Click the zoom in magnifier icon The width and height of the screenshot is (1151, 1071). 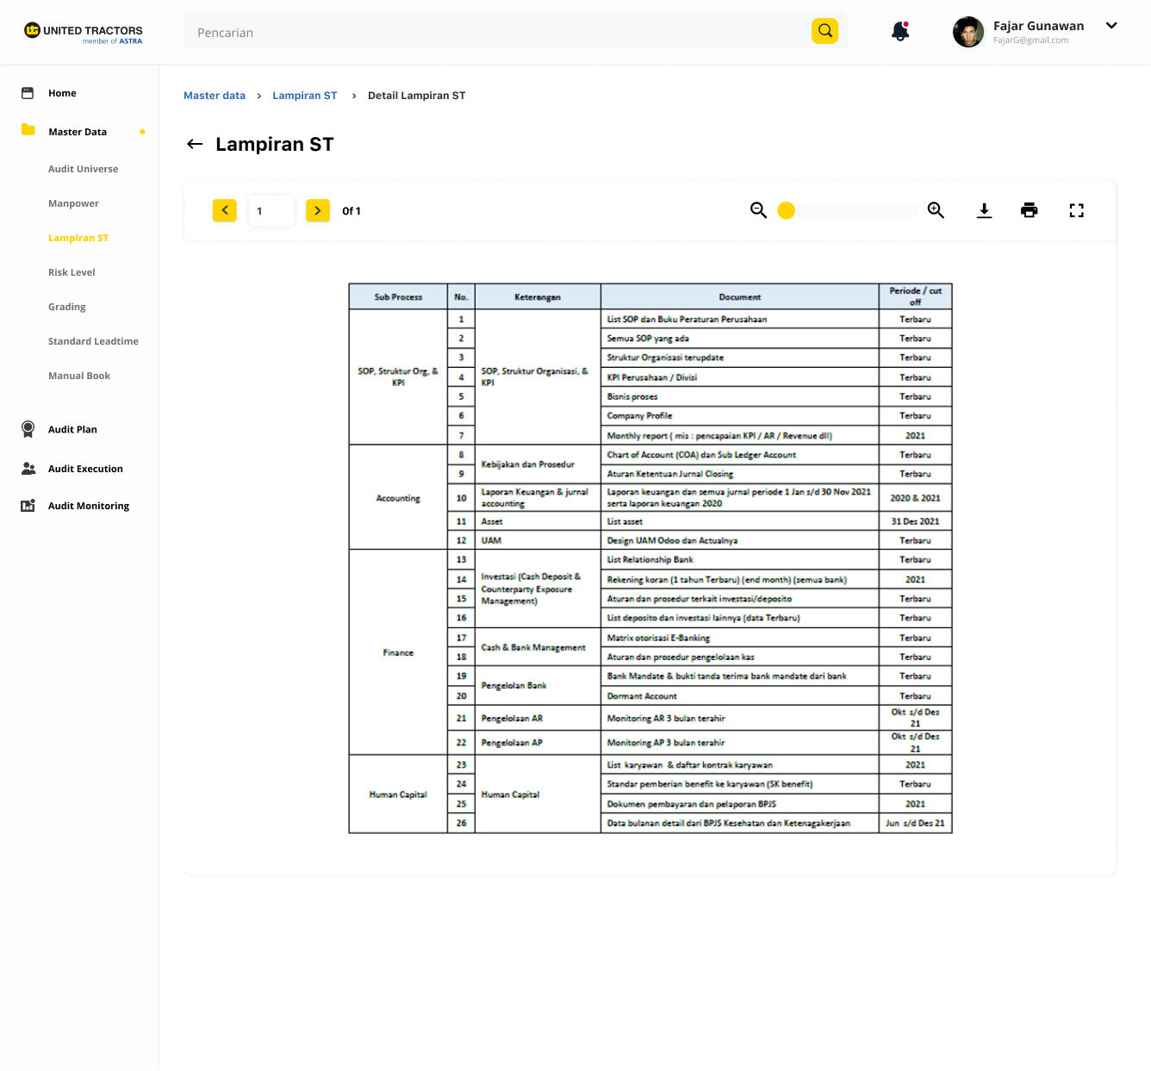936,210
